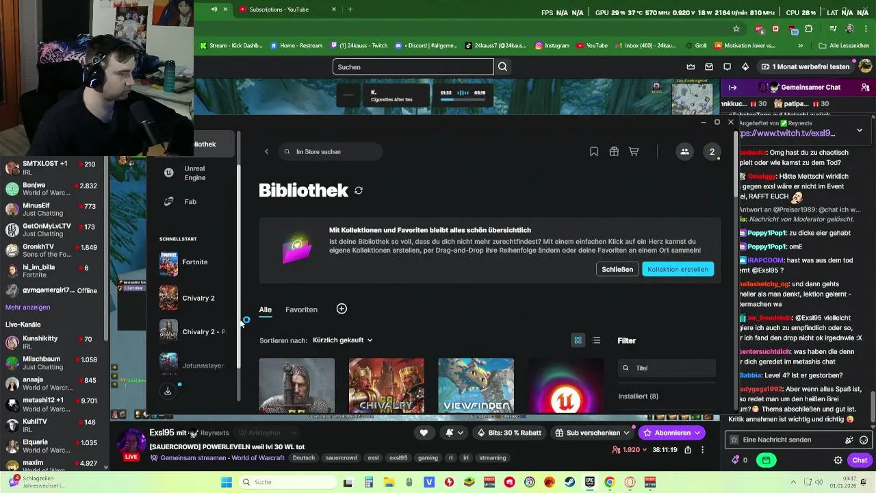
Task: Collapse the Twitch chat with arrow icon
Action: 732,88
